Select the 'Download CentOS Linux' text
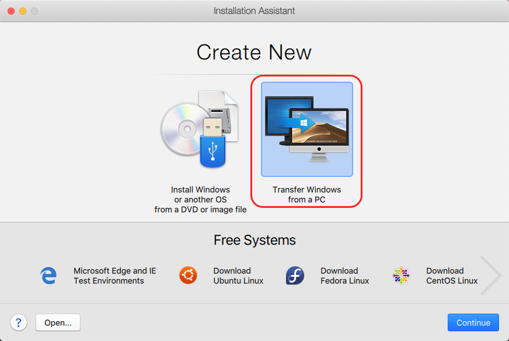The height and width of the screenshot is (341, 509). coord(451,276)
